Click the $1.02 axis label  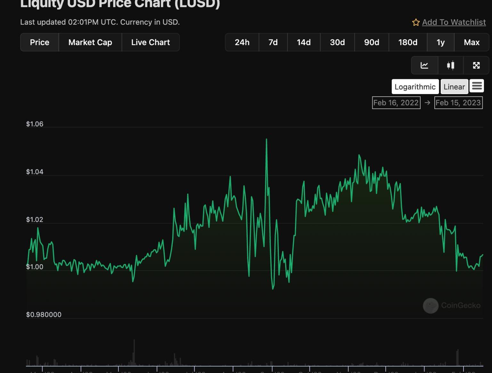click(35, 219)
